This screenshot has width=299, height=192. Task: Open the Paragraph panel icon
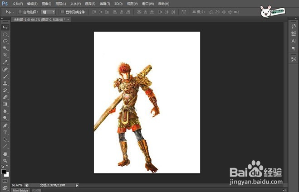point(294,48)
